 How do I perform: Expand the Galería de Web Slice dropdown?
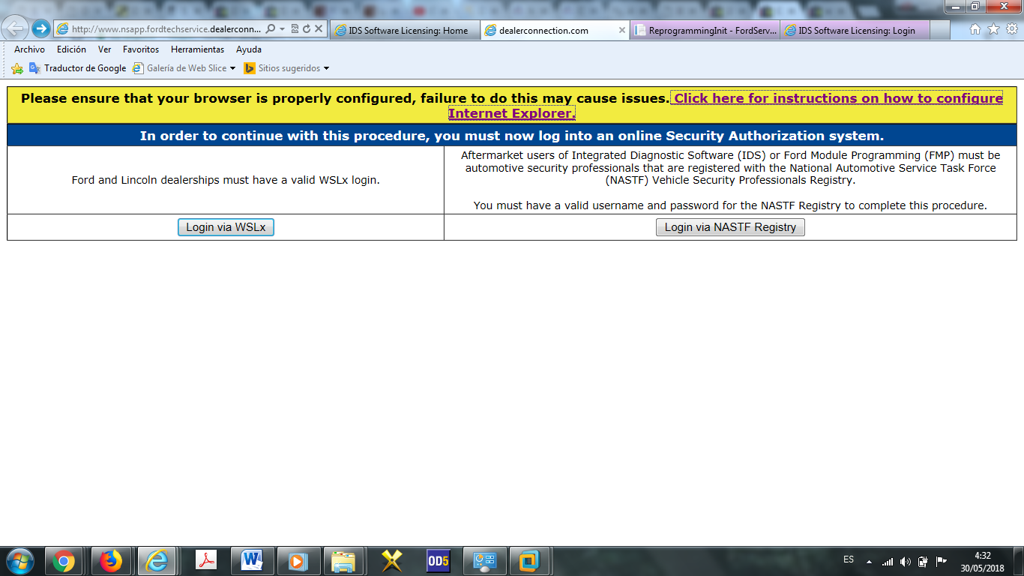pos(232,68)
